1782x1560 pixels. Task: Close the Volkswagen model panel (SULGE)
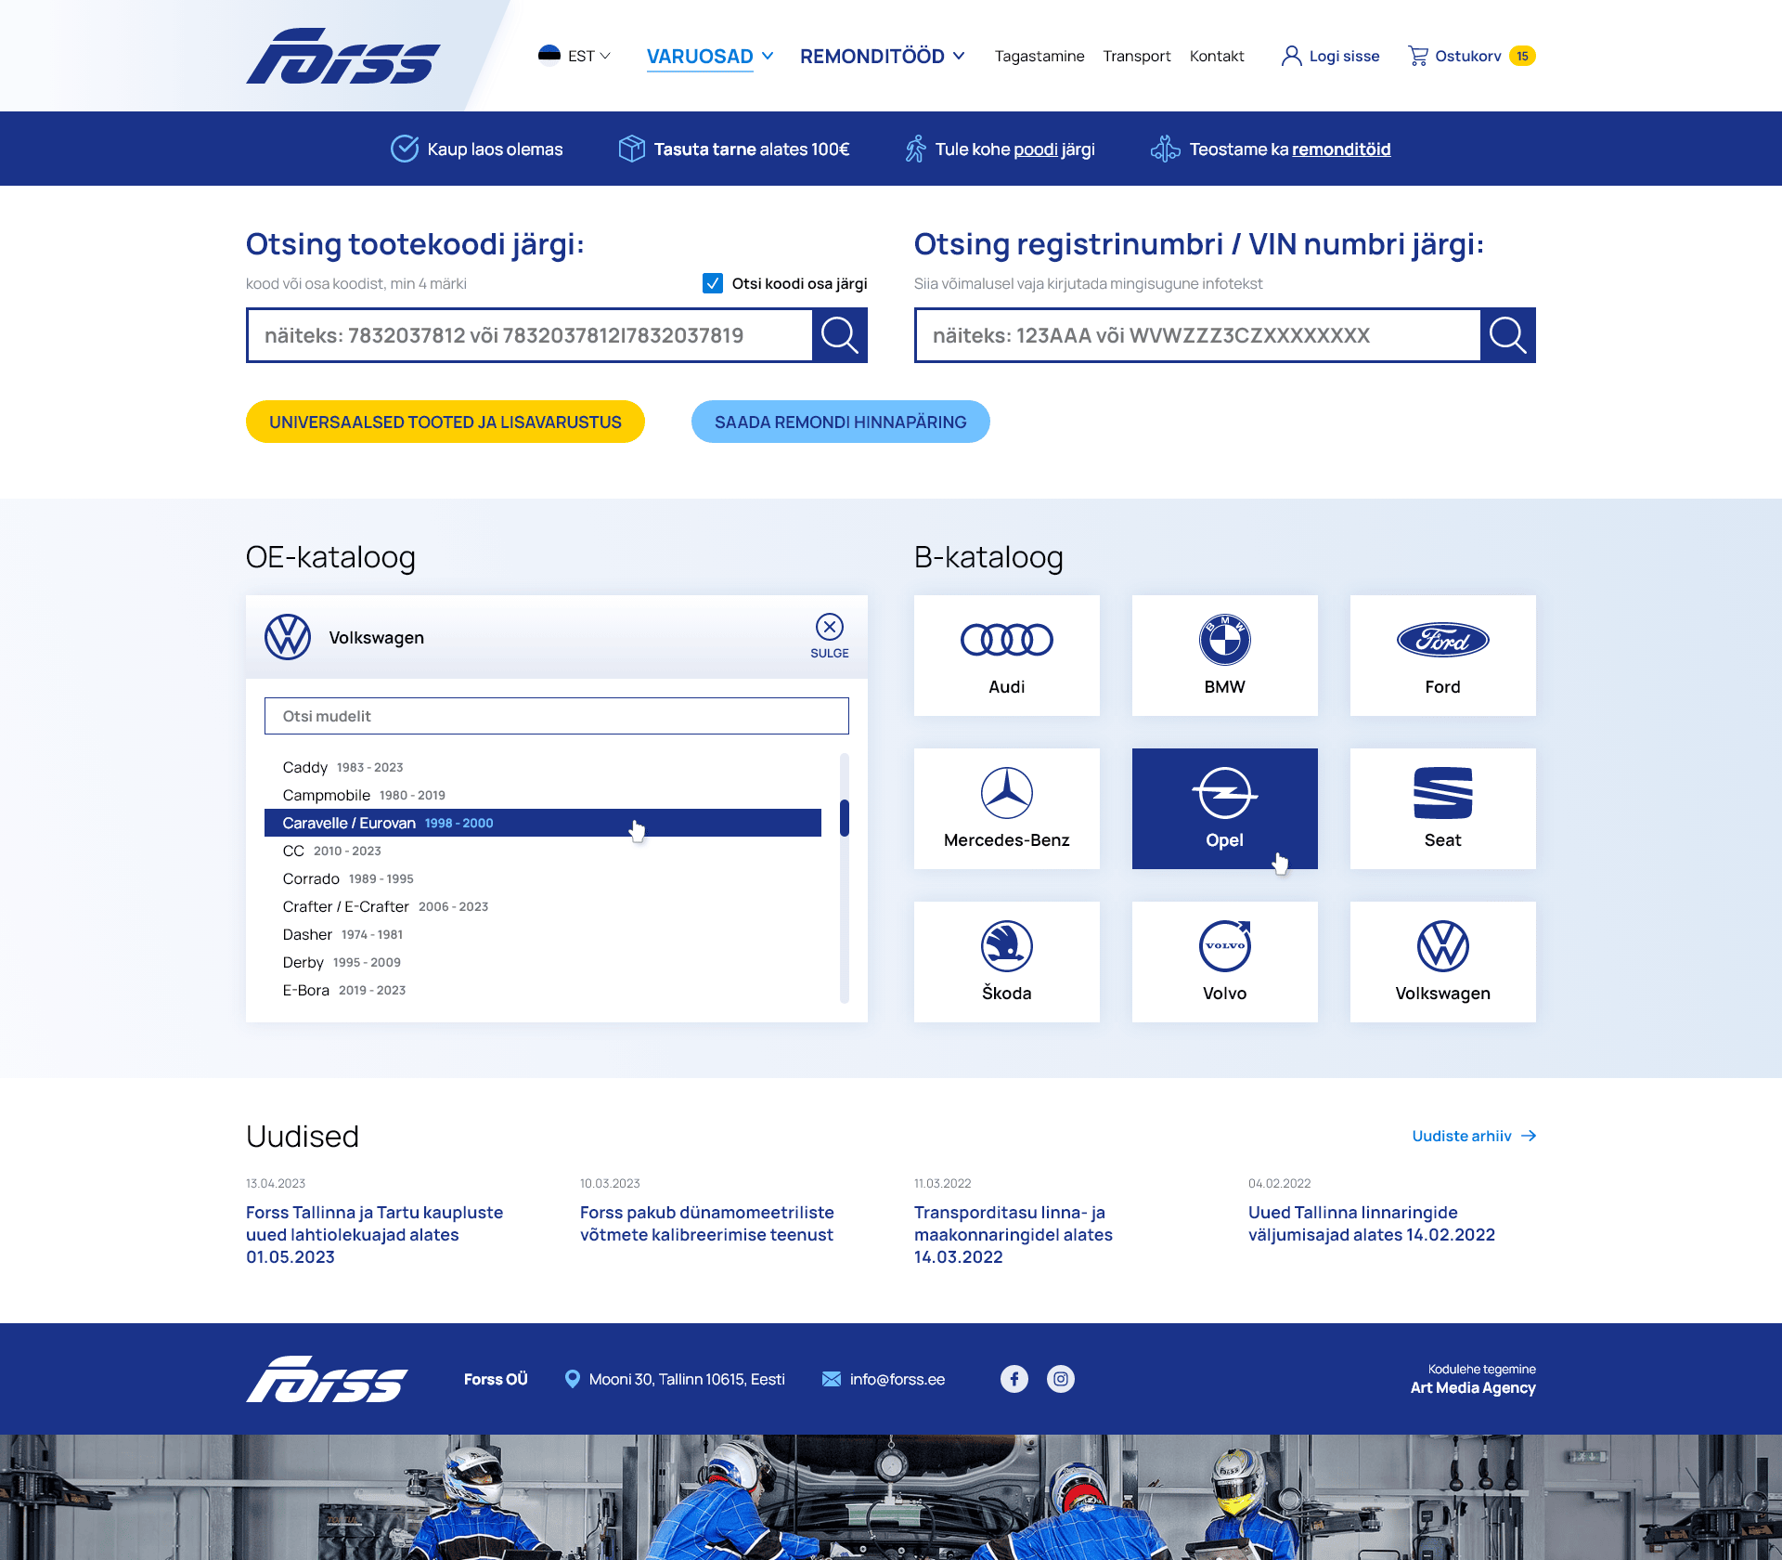[830, 636]
